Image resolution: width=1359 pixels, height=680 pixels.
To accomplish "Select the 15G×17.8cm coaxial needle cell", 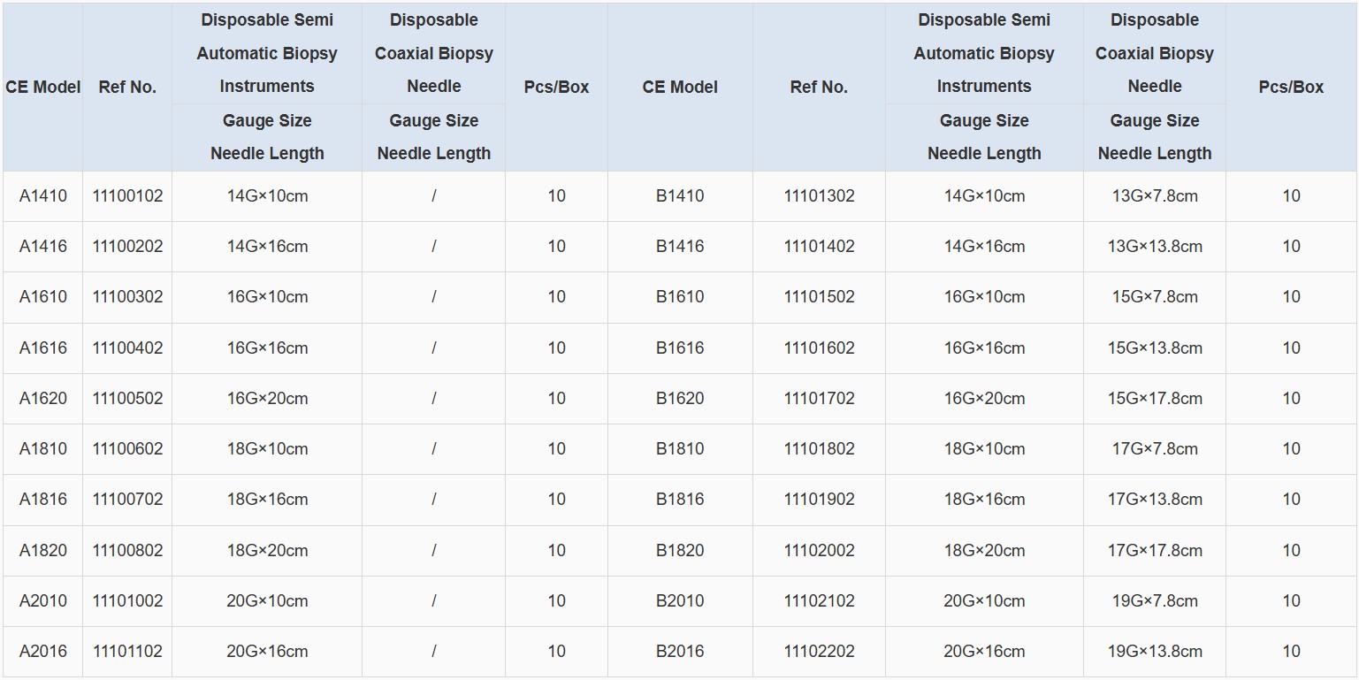I will click(1154, 399).
